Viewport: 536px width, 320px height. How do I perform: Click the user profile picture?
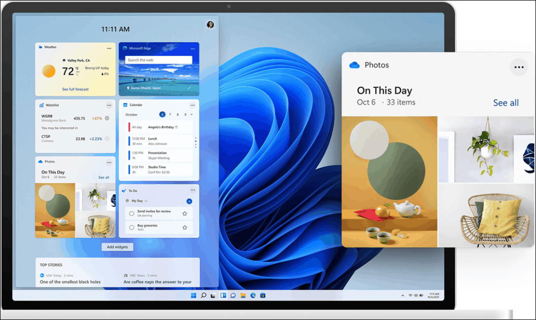[x=210, y=25]
